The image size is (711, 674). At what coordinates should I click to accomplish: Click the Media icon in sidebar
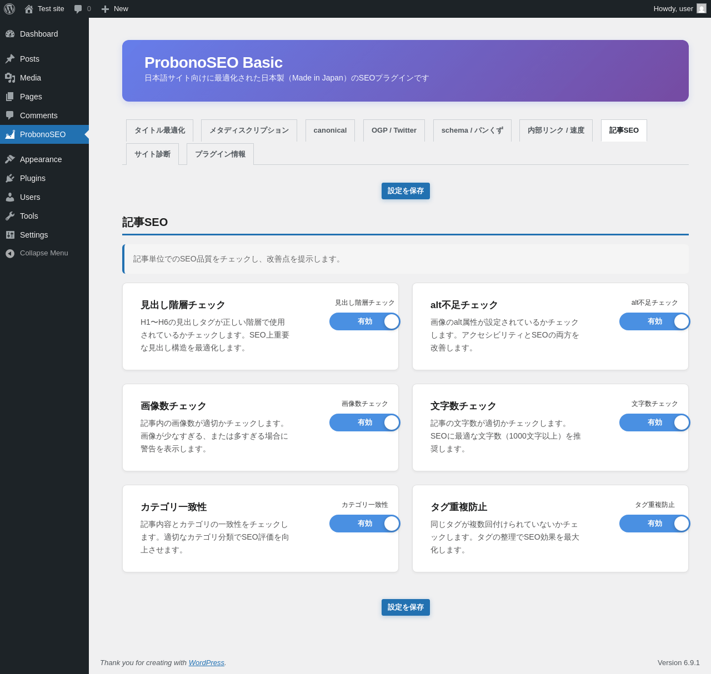[x=10, y=78]
